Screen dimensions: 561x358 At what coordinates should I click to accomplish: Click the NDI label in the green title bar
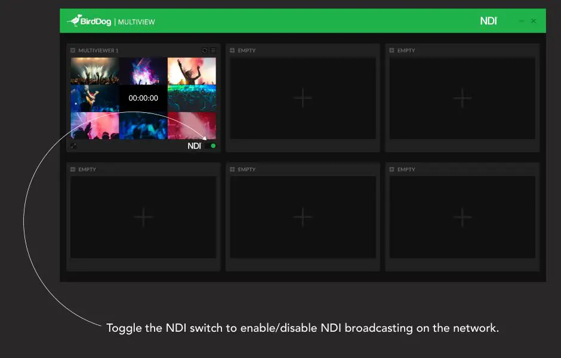pos(488,21)
